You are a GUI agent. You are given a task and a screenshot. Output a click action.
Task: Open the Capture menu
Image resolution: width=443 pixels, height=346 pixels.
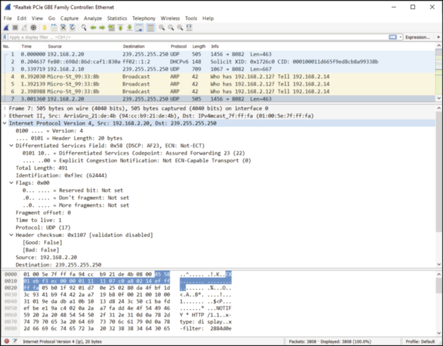click(x=69, y=18)
